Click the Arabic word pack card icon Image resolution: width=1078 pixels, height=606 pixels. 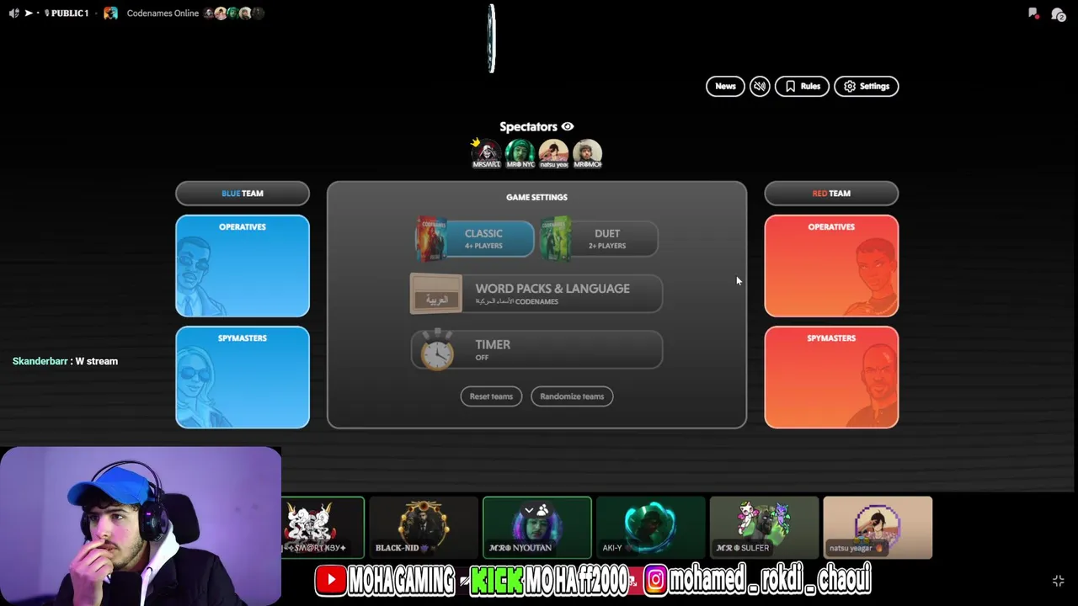436,294
